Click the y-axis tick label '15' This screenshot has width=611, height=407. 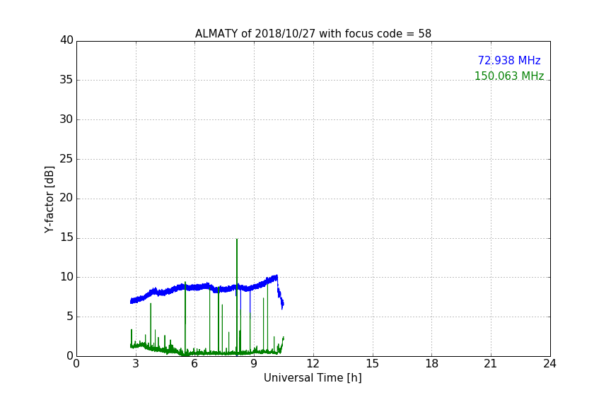tap(66, 237)
